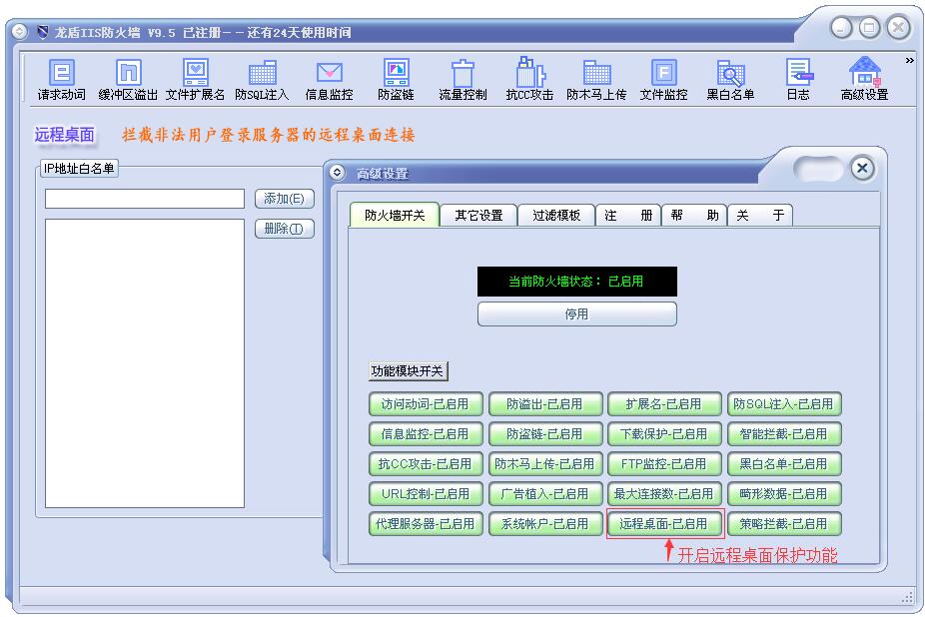Minimize the main firewall window

841,27
